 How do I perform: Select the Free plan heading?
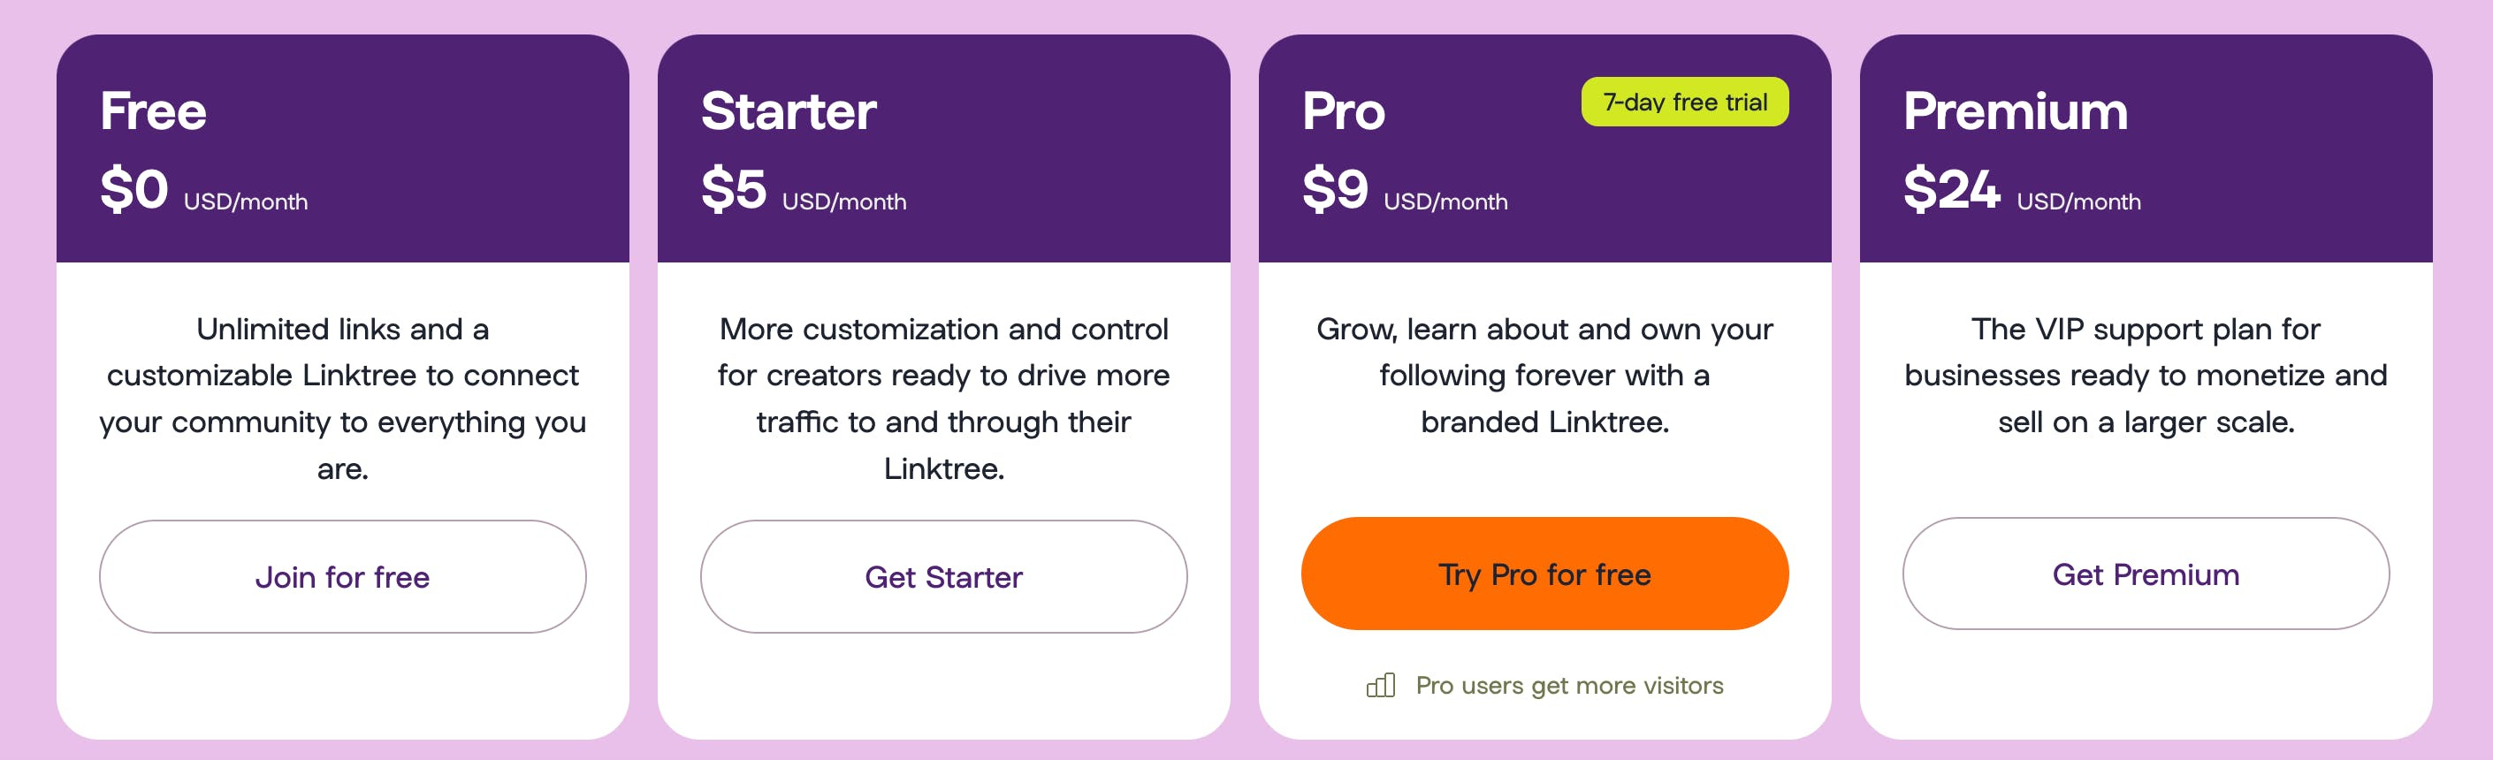(153, 111)
